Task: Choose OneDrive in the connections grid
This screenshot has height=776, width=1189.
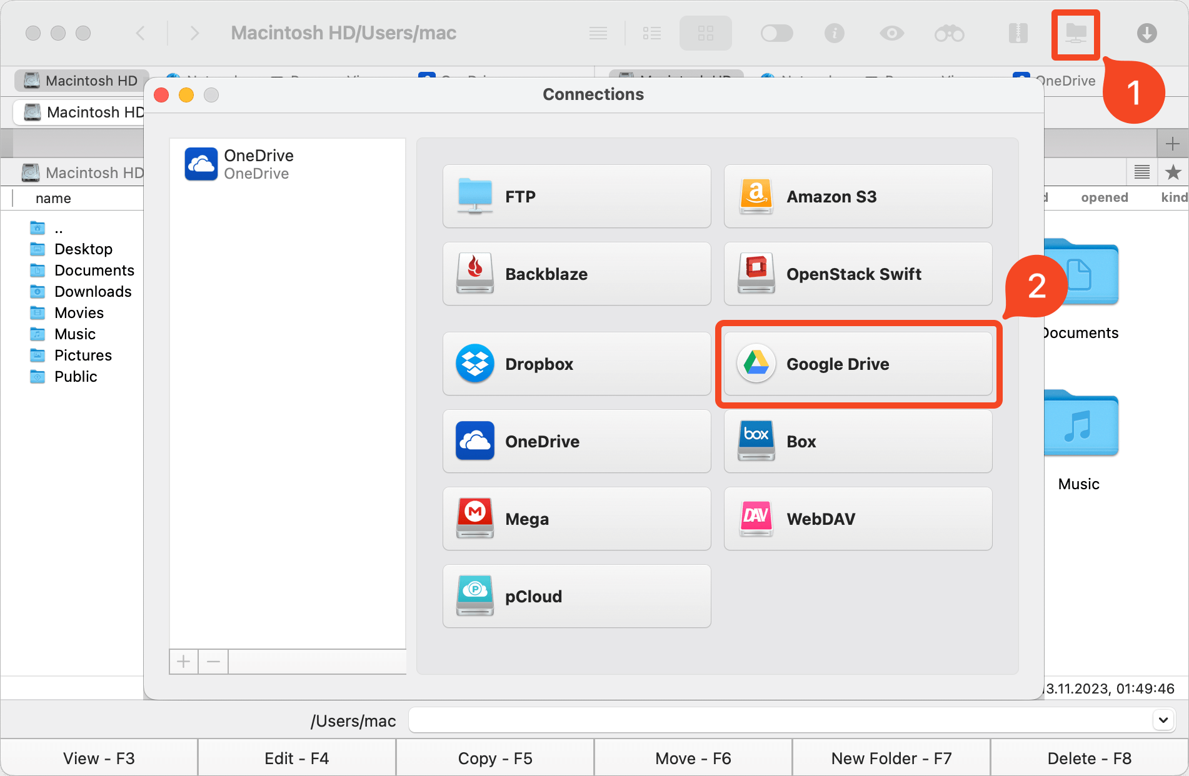Action: coord(576,441)
